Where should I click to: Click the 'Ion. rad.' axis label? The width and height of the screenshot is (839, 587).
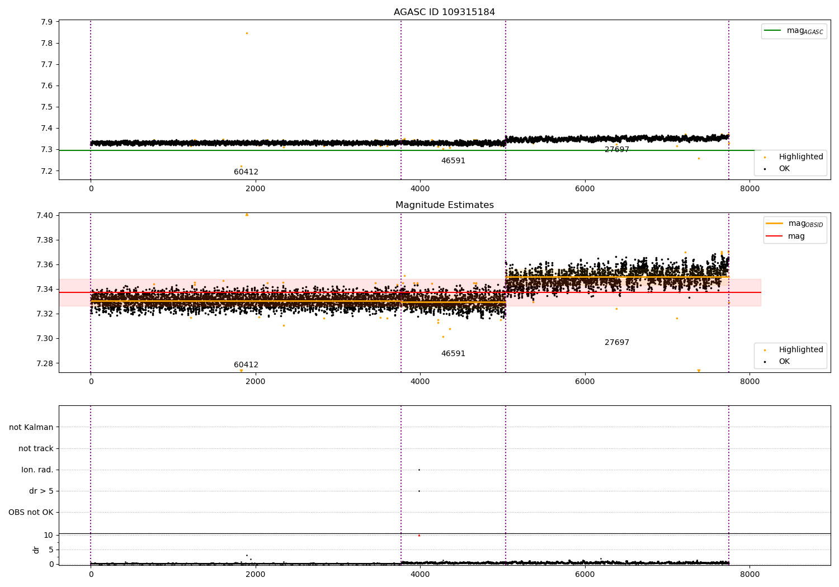pos(37,470)
